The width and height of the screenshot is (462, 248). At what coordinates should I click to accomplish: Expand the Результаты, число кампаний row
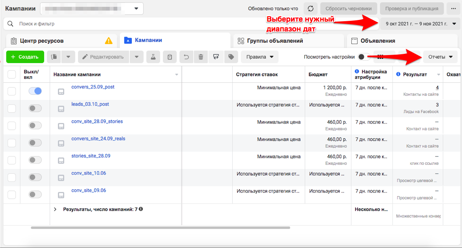click(55, 209)
